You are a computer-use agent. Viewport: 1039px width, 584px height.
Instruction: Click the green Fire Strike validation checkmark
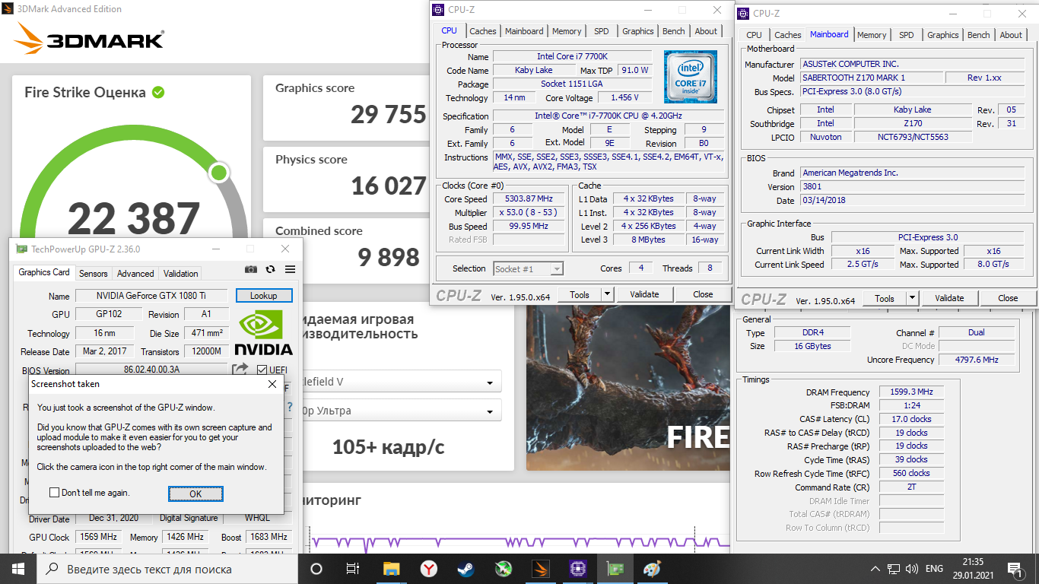158,92
